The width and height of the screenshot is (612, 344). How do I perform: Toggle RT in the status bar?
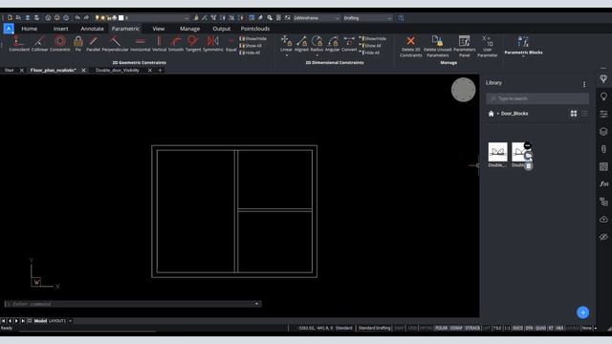tap(551, 328)
